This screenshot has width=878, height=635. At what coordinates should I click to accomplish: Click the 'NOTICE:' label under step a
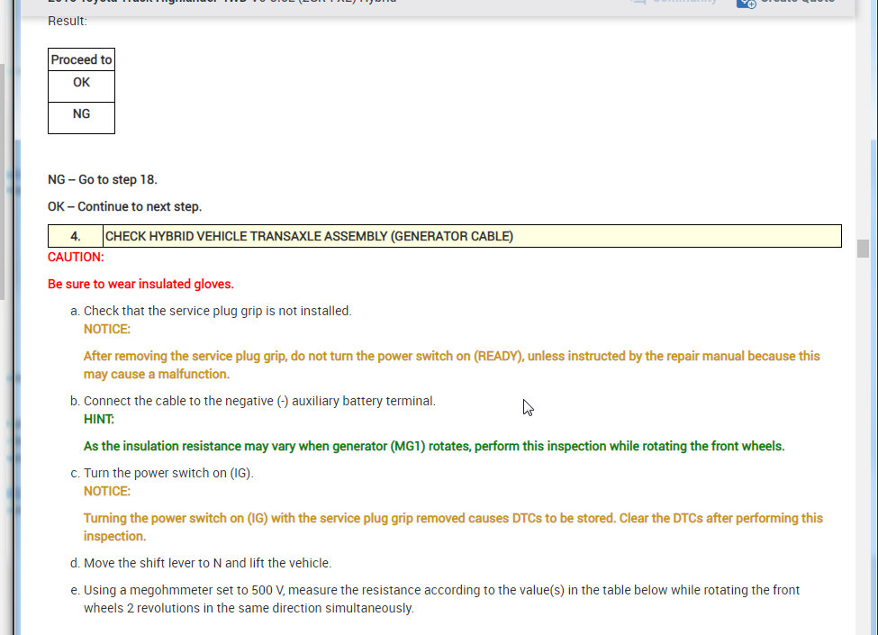[107, 330]
